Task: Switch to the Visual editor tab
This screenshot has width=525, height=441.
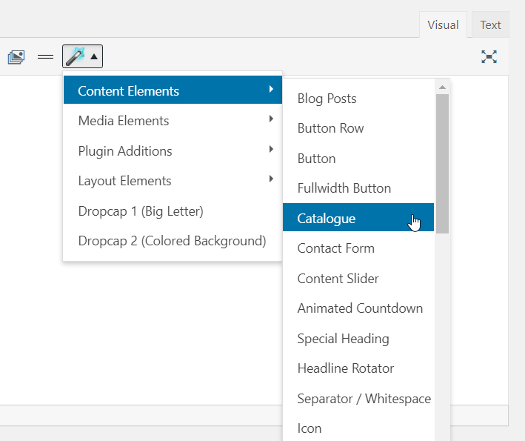Action: tap(443, 24)
